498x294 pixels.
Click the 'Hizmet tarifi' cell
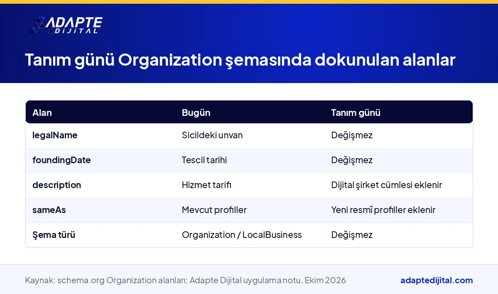(x=207, y=185)
